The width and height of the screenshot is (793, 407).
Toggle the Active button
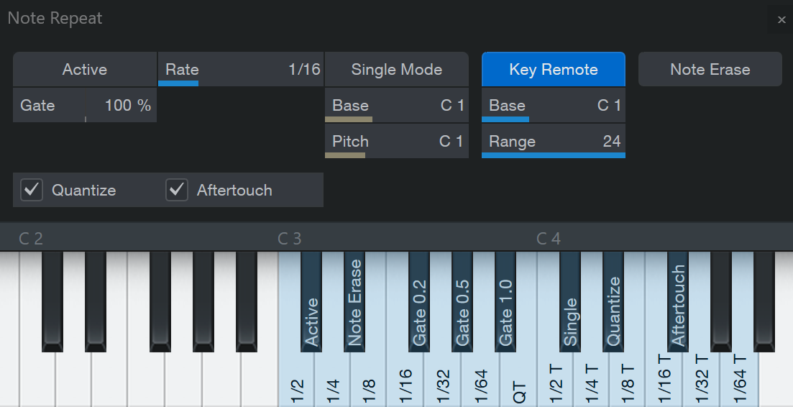(x=84, y=69)
